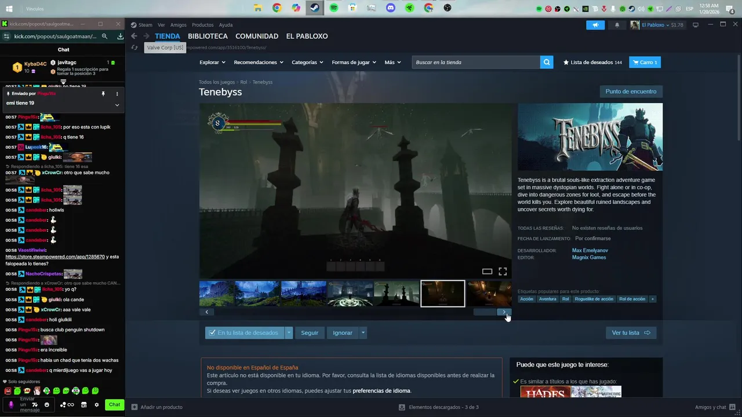Click previous arrow in screenshot strip
742x417 pixels.
point(206,312)
